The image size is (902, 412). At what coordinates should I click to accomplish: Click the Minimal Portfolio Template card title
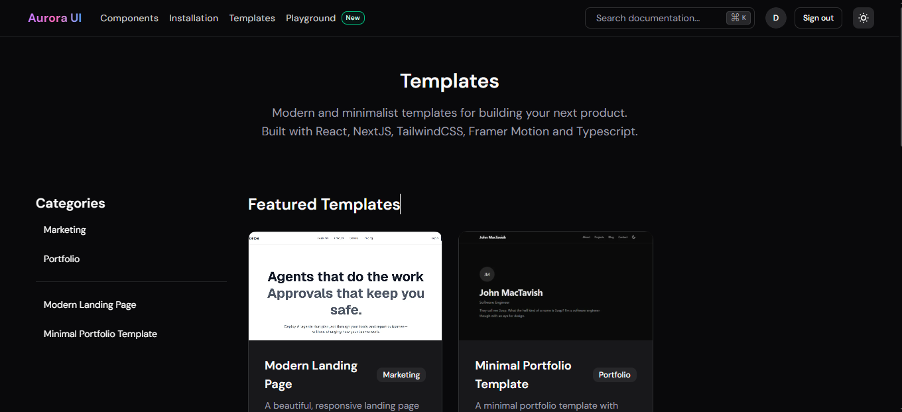(523, 375)
